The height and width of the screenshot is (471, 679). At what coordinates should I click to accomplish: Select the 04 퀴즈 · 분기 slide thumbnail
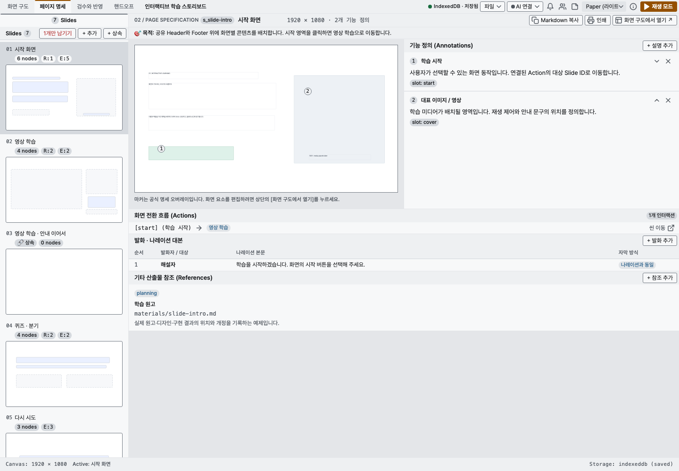pyautogui.click(x=64, y=374)
